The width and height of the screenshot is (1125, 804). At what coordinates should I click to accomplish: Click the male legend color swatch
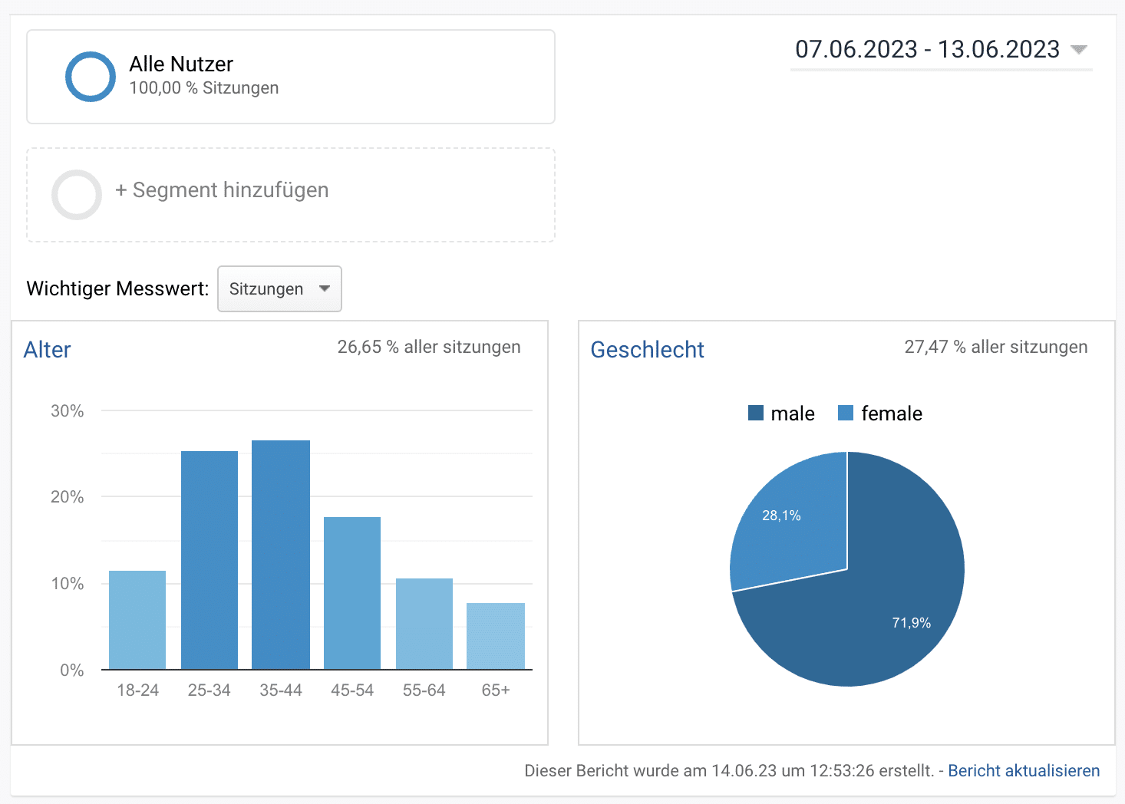click(756, 414)
